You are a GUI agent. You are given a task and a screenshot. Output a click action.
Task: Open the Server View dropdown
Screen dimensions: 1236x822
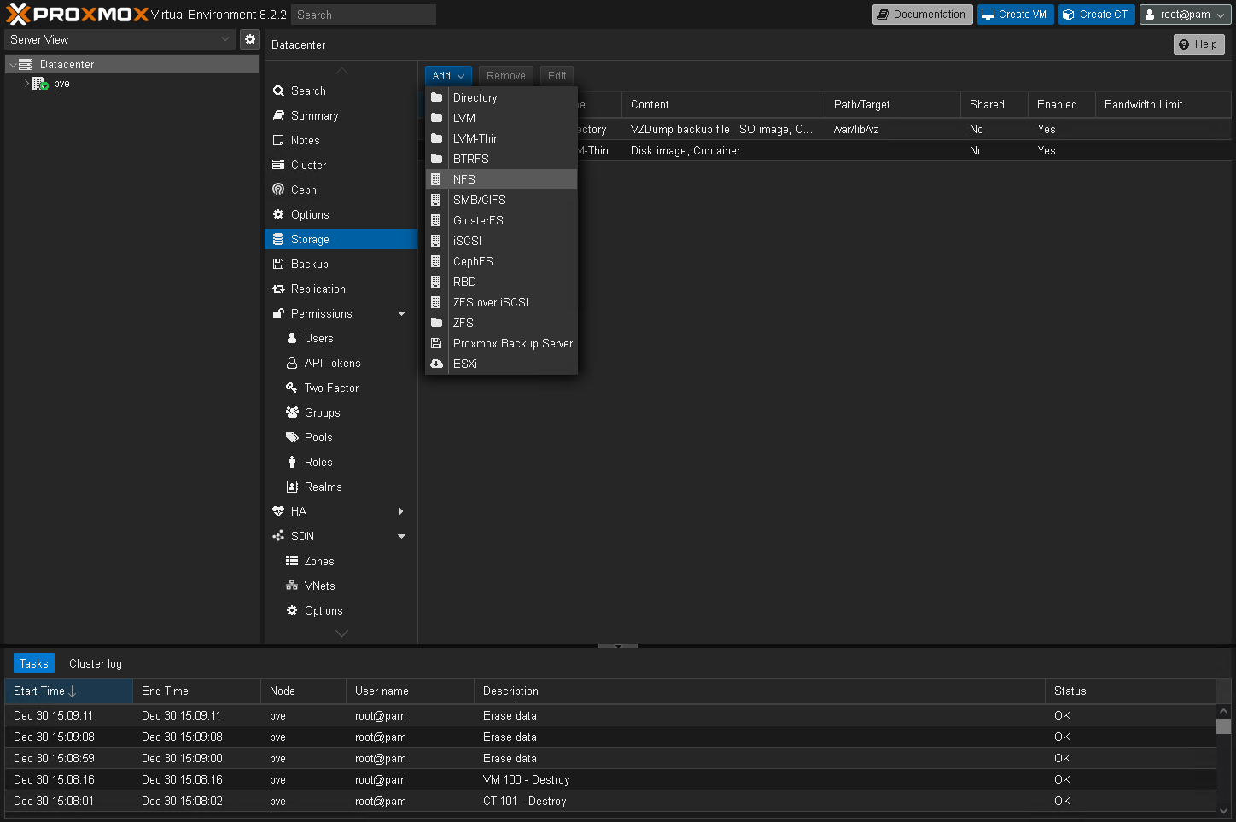pyautogui.click(x=120, y=39)
